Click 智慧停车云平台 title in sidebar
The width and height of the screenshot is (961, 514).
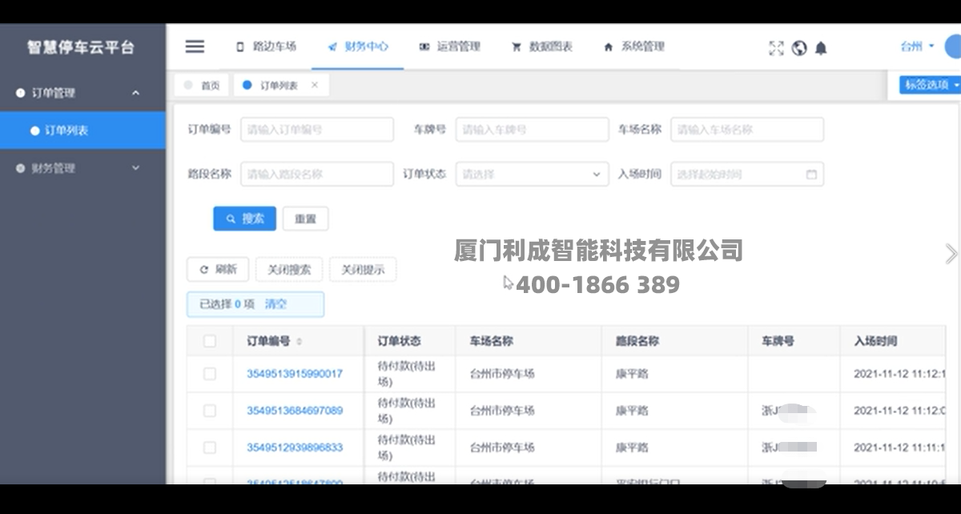point(81,47)
